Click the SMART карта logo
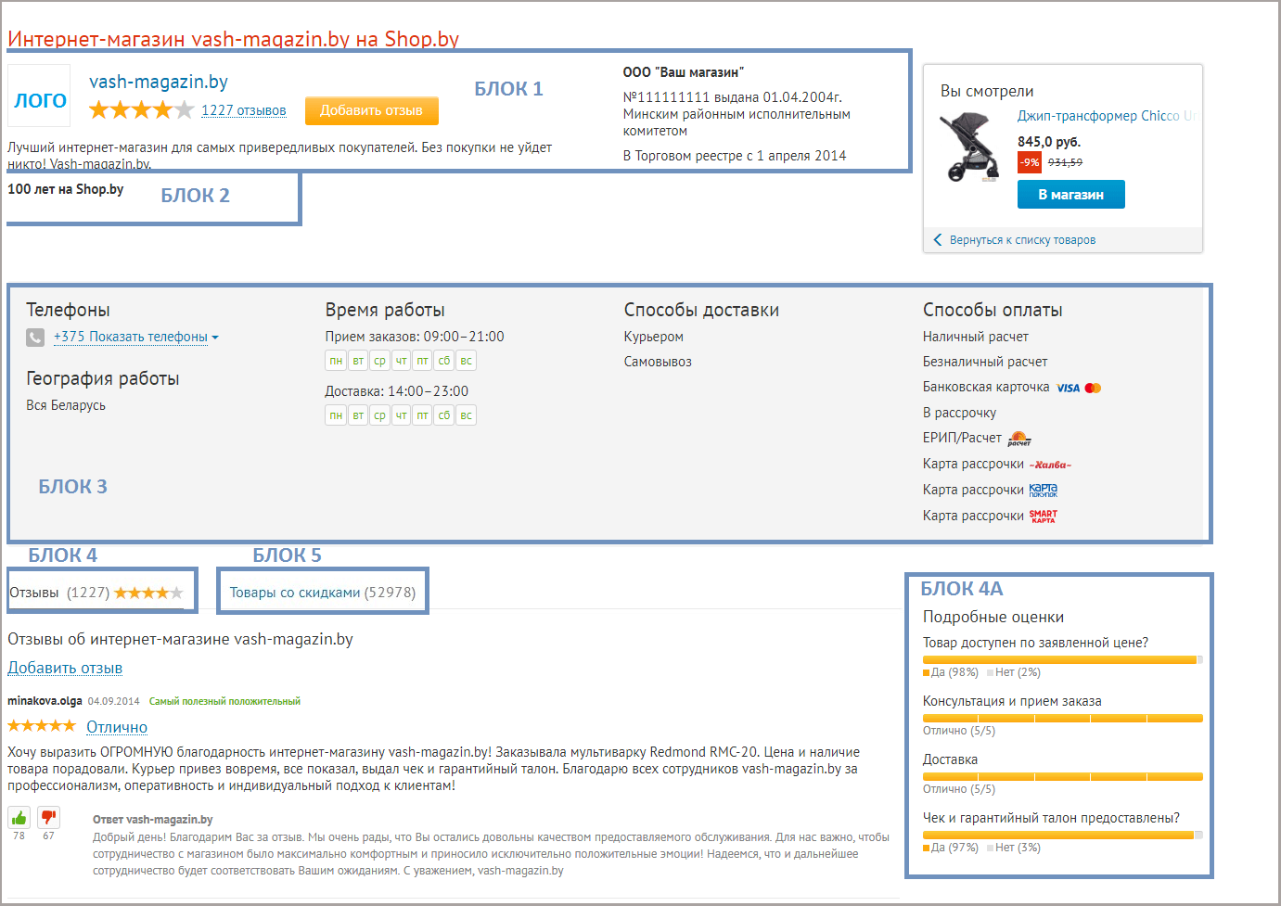Viewport: 1281px width, 906px height. coord(1044,516)
